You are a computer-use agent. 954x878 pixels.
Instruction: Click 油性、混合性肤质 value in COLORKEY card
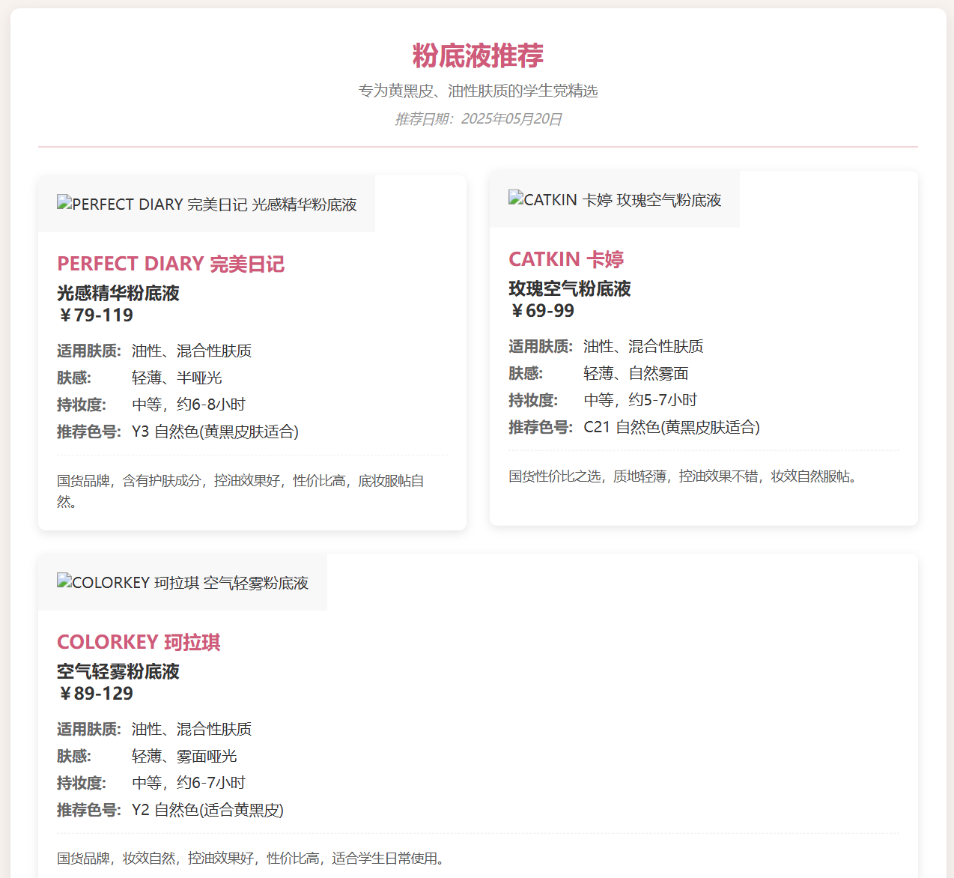pos(192,729)
